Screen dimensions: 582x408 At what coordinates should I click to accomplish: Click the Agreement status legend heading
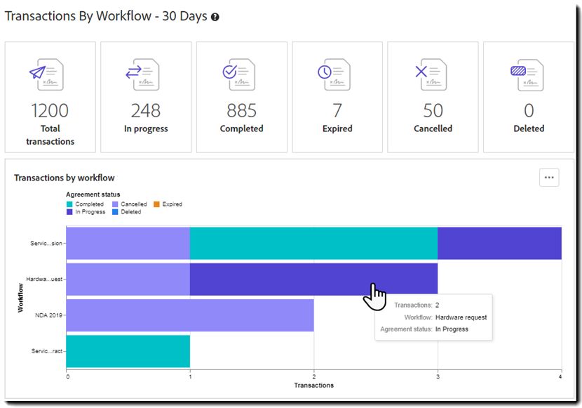coord(93,195)
